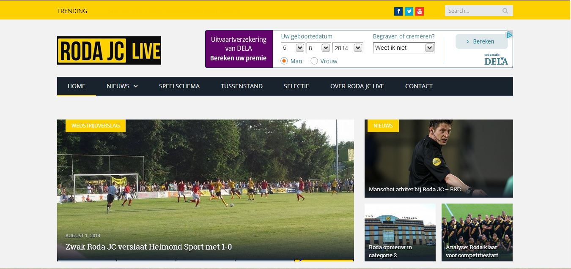Click the AdChoices icon on banner
The height and width of the screenshot is (269, 571).
510,35
